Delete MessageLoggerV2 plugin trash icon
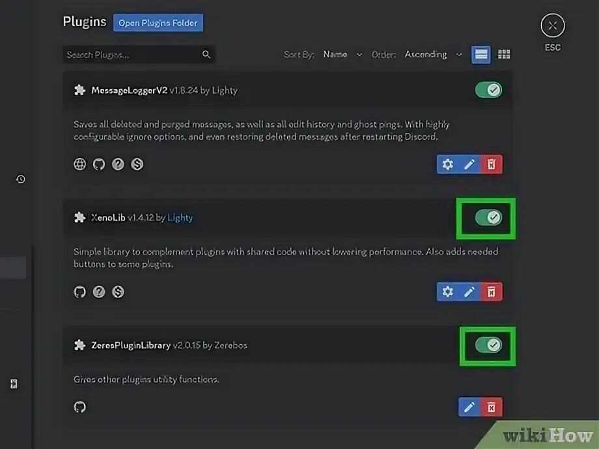Screen dimensions: 599x449 (492, 164)
